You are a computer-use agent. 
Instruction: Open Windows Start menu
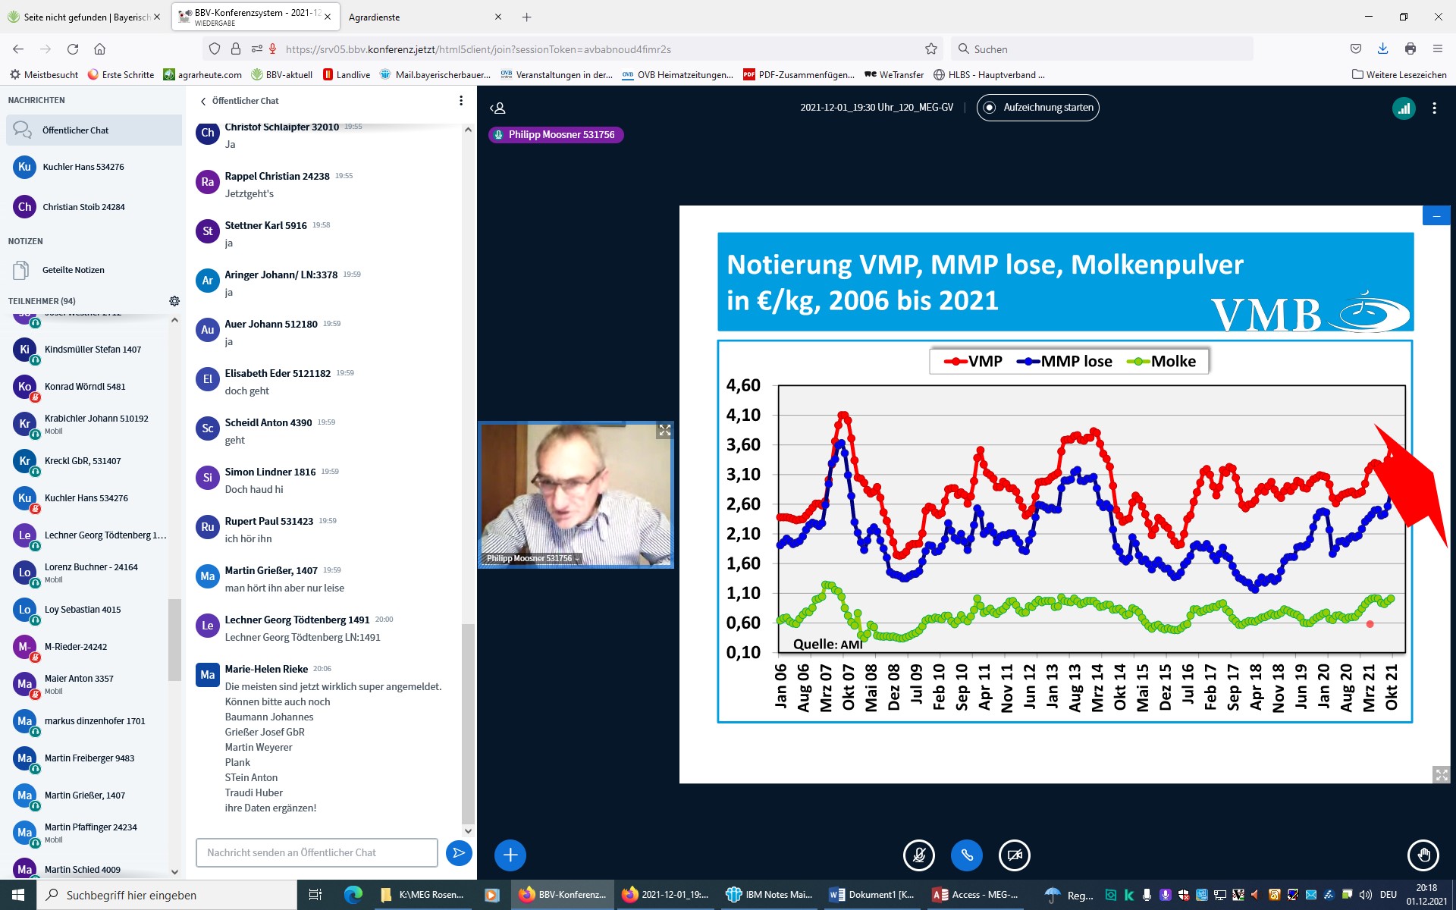coord(18,895)
